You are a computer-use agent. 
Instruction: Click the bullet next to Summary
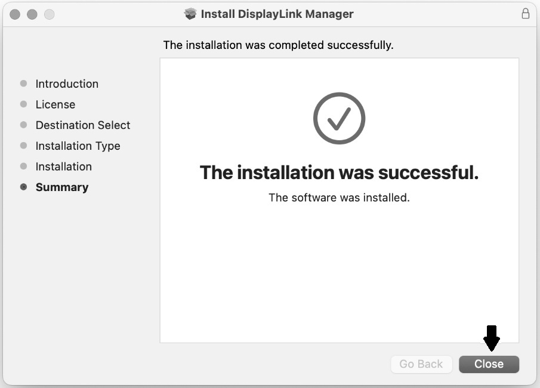pyautogui.click(x=23, y=187)
